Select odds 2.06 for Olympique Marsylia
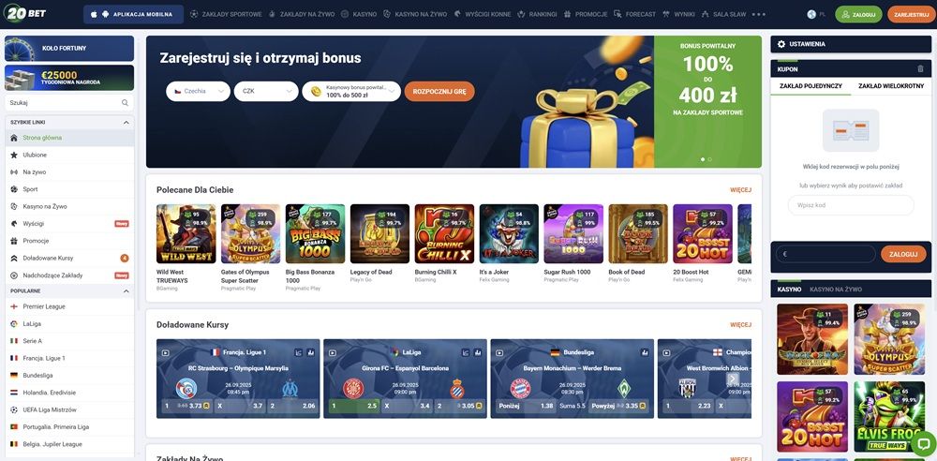Screen dimensions: 937x461 (292, 406)
